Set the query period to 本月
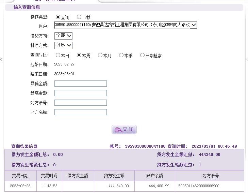Image resolution: width=248 pixels, height=193 pixels. pyautogui.click(x=100, y=55)
